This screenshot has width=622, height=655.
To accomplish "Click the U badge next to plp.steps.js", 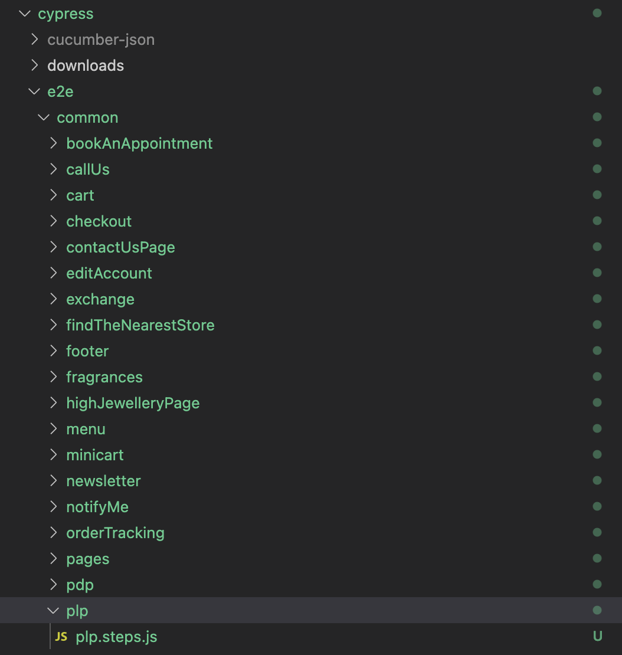I will tap(597, 636).
